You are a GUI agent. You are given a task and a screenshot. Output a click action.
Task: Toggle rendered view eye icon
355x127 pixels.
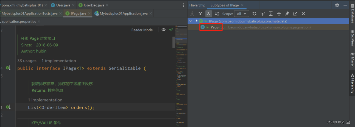tap(163, 30)
